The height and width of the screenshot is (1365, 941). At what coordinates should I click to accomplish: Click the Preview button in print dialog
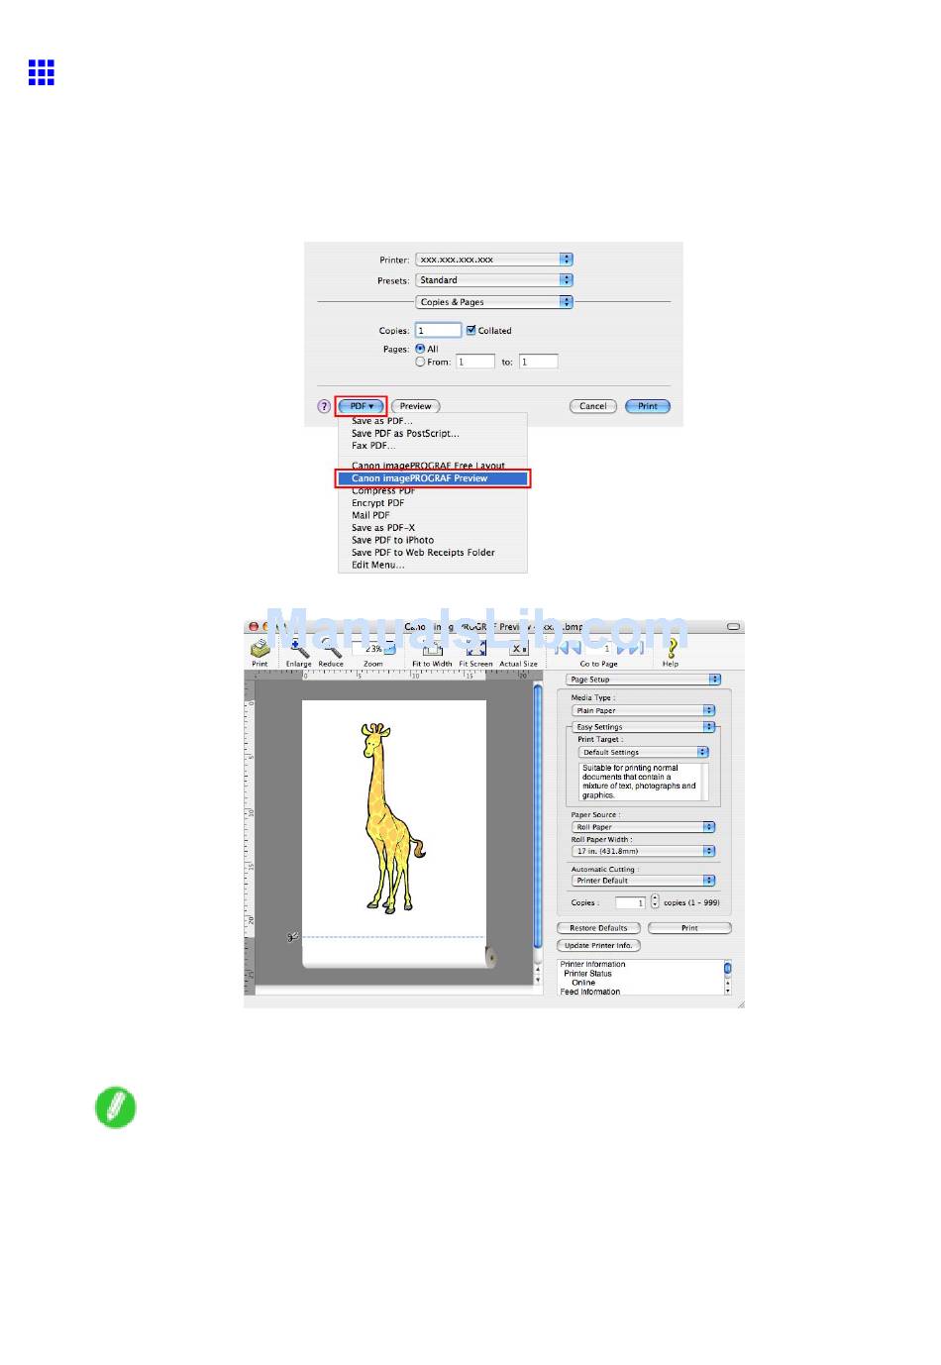coord(416,406)
